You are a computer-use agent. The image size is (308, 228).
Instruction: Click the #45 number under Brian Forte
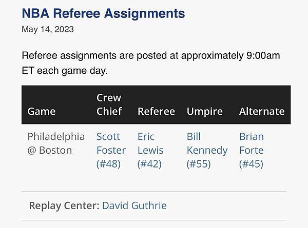coord(251,164)
